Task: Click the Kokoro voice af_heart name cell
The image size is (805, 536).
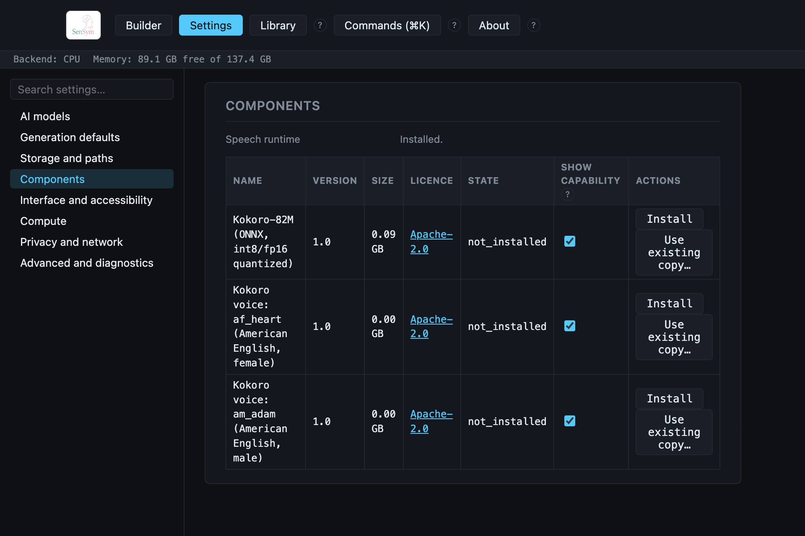Action: 265,326
